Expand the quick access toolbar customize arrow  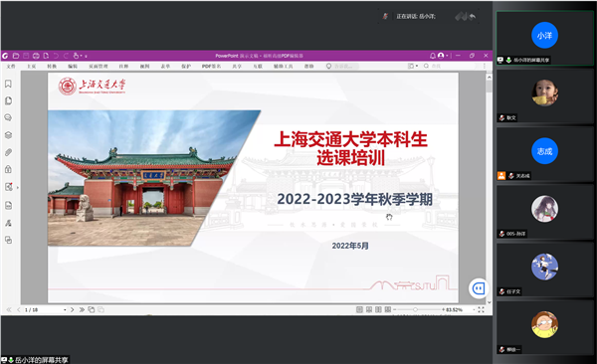[86, 56]
